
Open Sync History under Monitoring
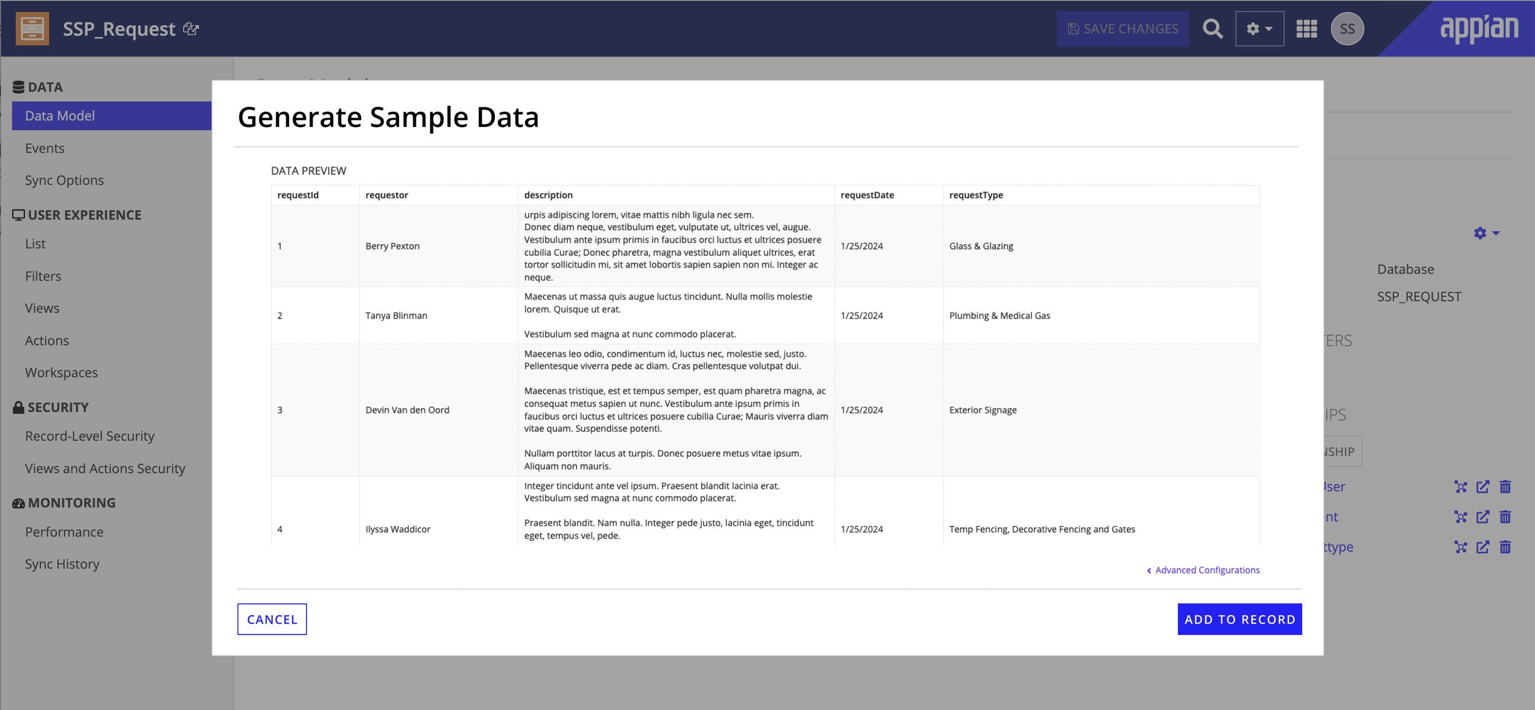pyautogui.click(x=63, y=563)
